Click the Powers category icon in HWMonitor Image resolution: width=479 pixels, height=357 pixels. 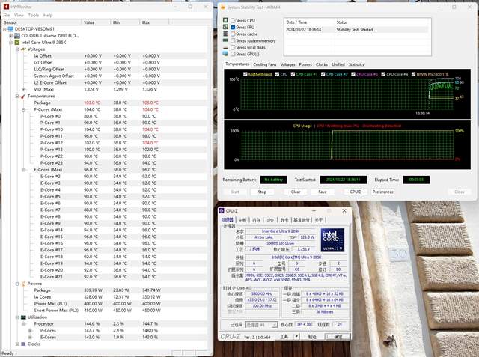pyautogui.click(x=23, y=284)
